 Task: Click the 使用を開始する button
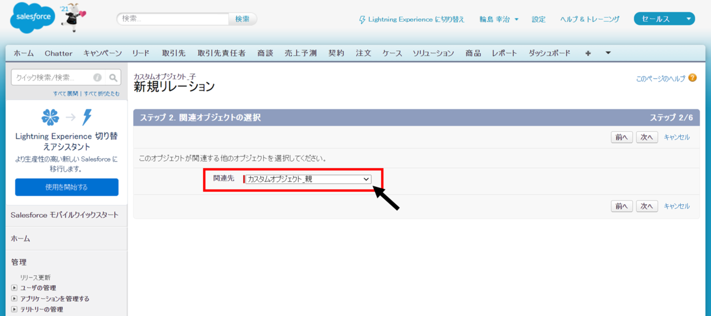66,187
